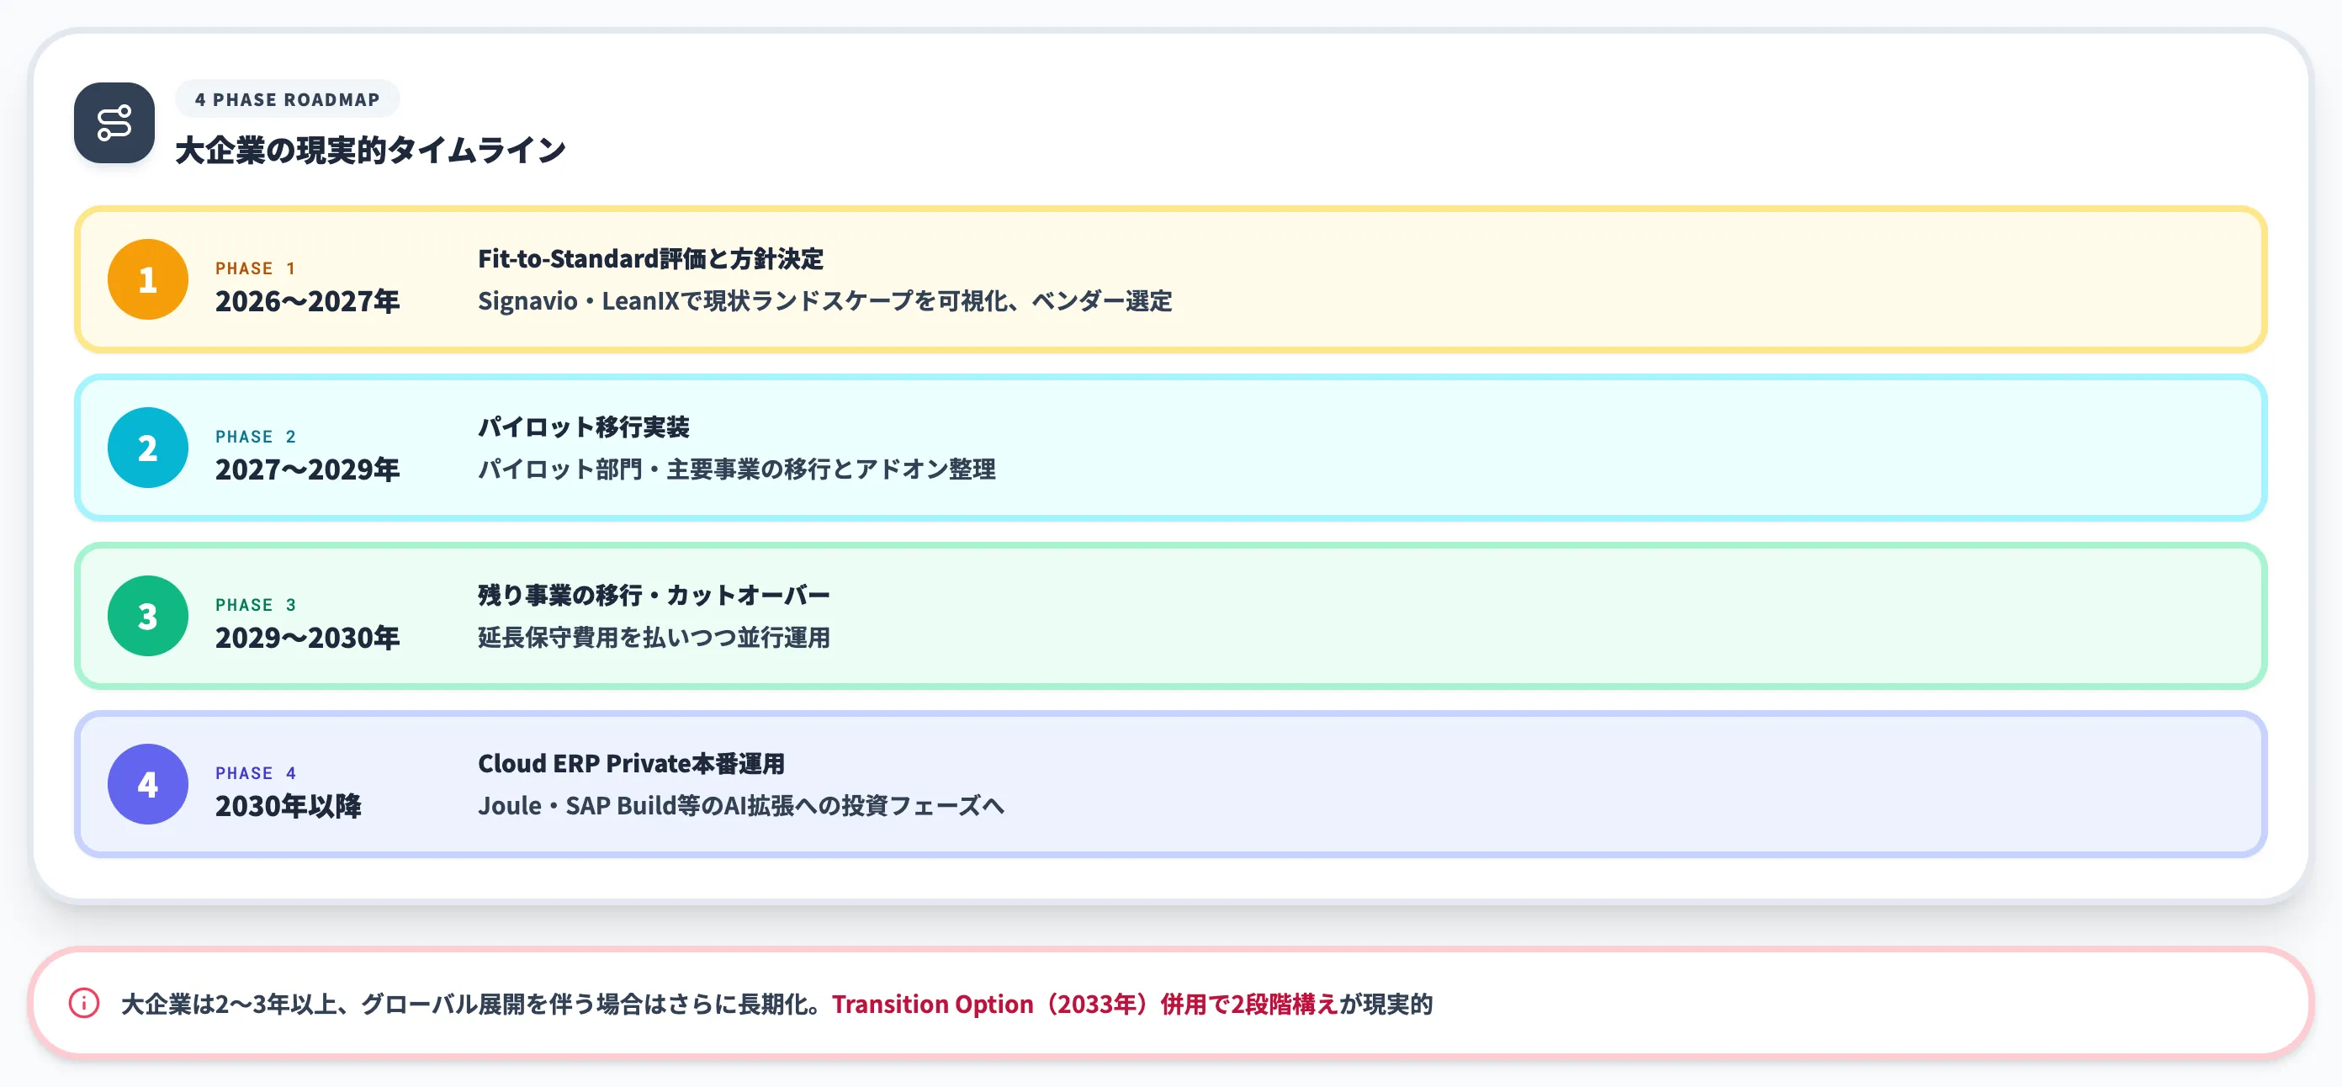Click the heading Fit-to-Standard評価と方針決定
Image resolution: width=2342 pixels, height=1087 pixels.
click(x=651, y=258)
